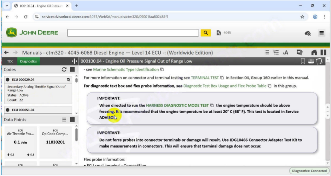
Task: Open the stacked documents icon
Action: click(x=299, y=52)
